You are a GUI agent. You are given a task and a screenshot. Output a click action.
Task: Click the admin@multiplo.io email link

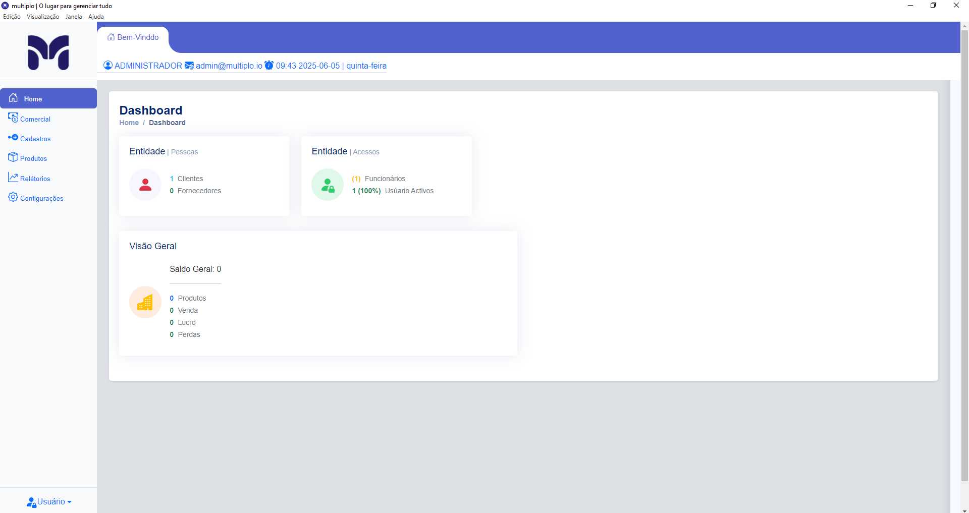click(229, 66)
